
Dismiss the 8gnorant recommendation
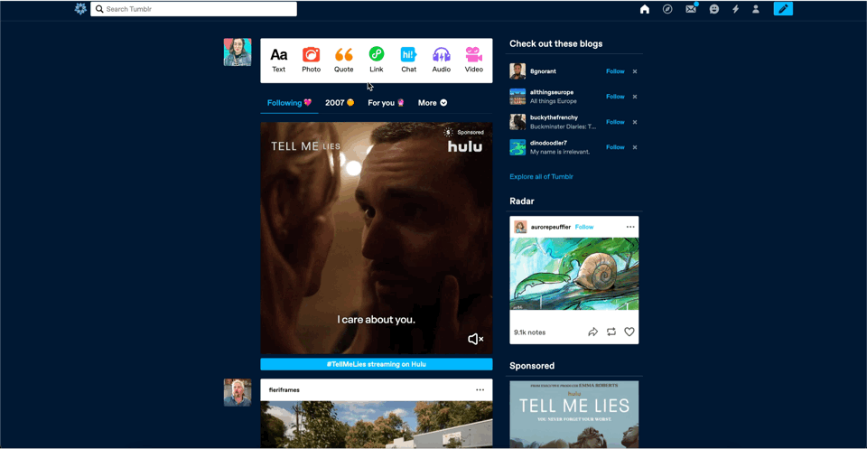pos(635,71)
